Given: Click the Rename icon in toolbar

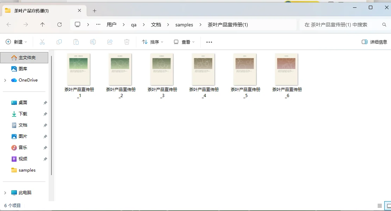Looking at the screenshot, I should click(93, 42).
